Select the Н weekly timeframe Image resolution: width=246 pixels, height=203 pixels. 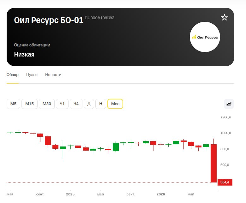(101, 104)
